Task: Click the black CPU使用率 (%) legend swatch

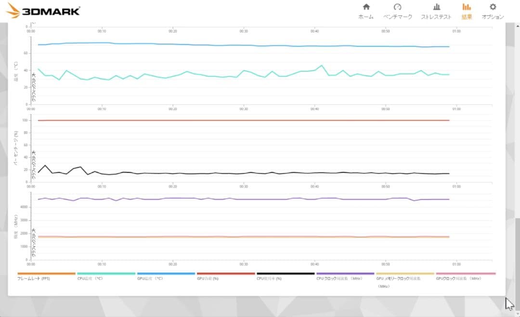Action: [286, 274]
